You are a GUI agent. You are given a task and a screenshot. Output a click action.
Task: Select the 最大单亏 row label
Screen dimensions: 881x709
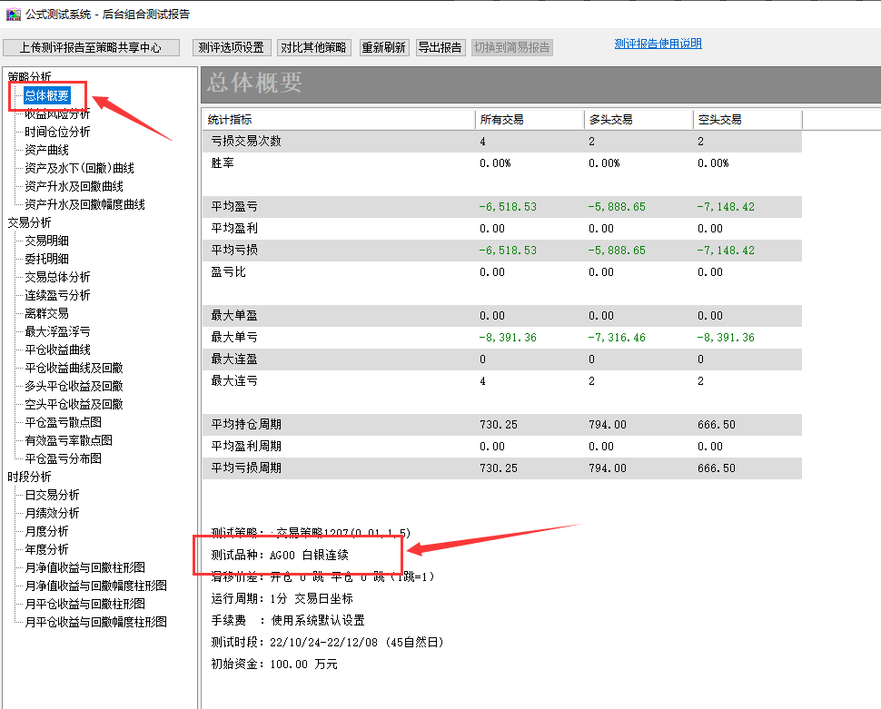click(x=234, y=337)
